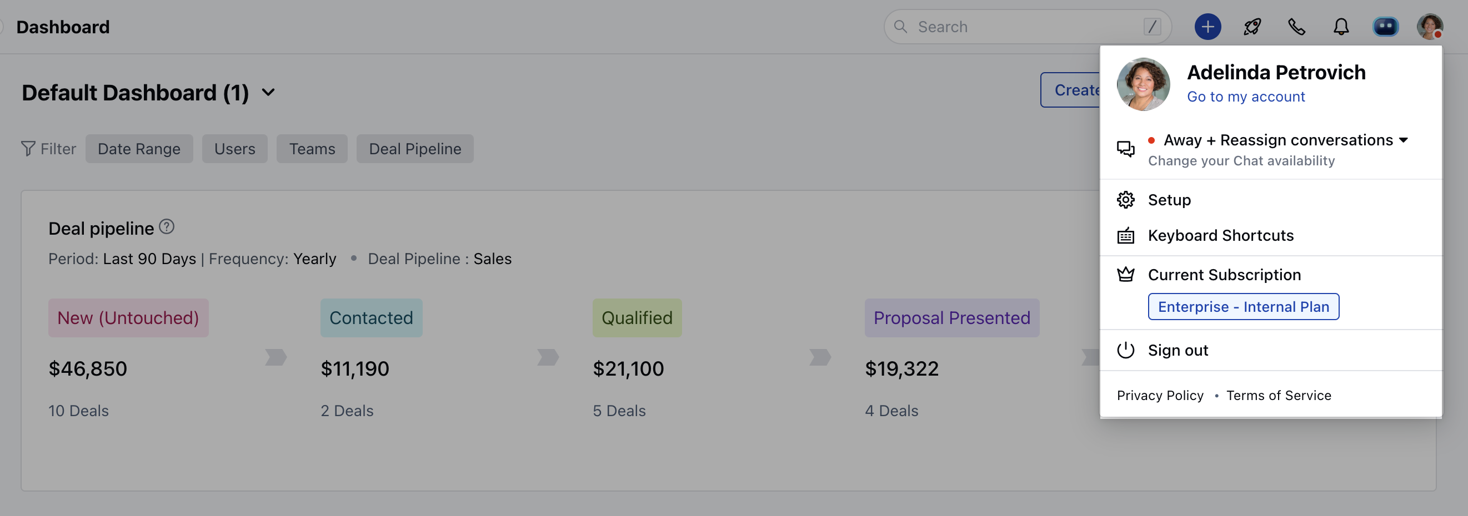The width and height of the screenshot is (1468, 516).
Task: Click the Enterprise - Internal Plan button
Action: tap(1243, 307)
